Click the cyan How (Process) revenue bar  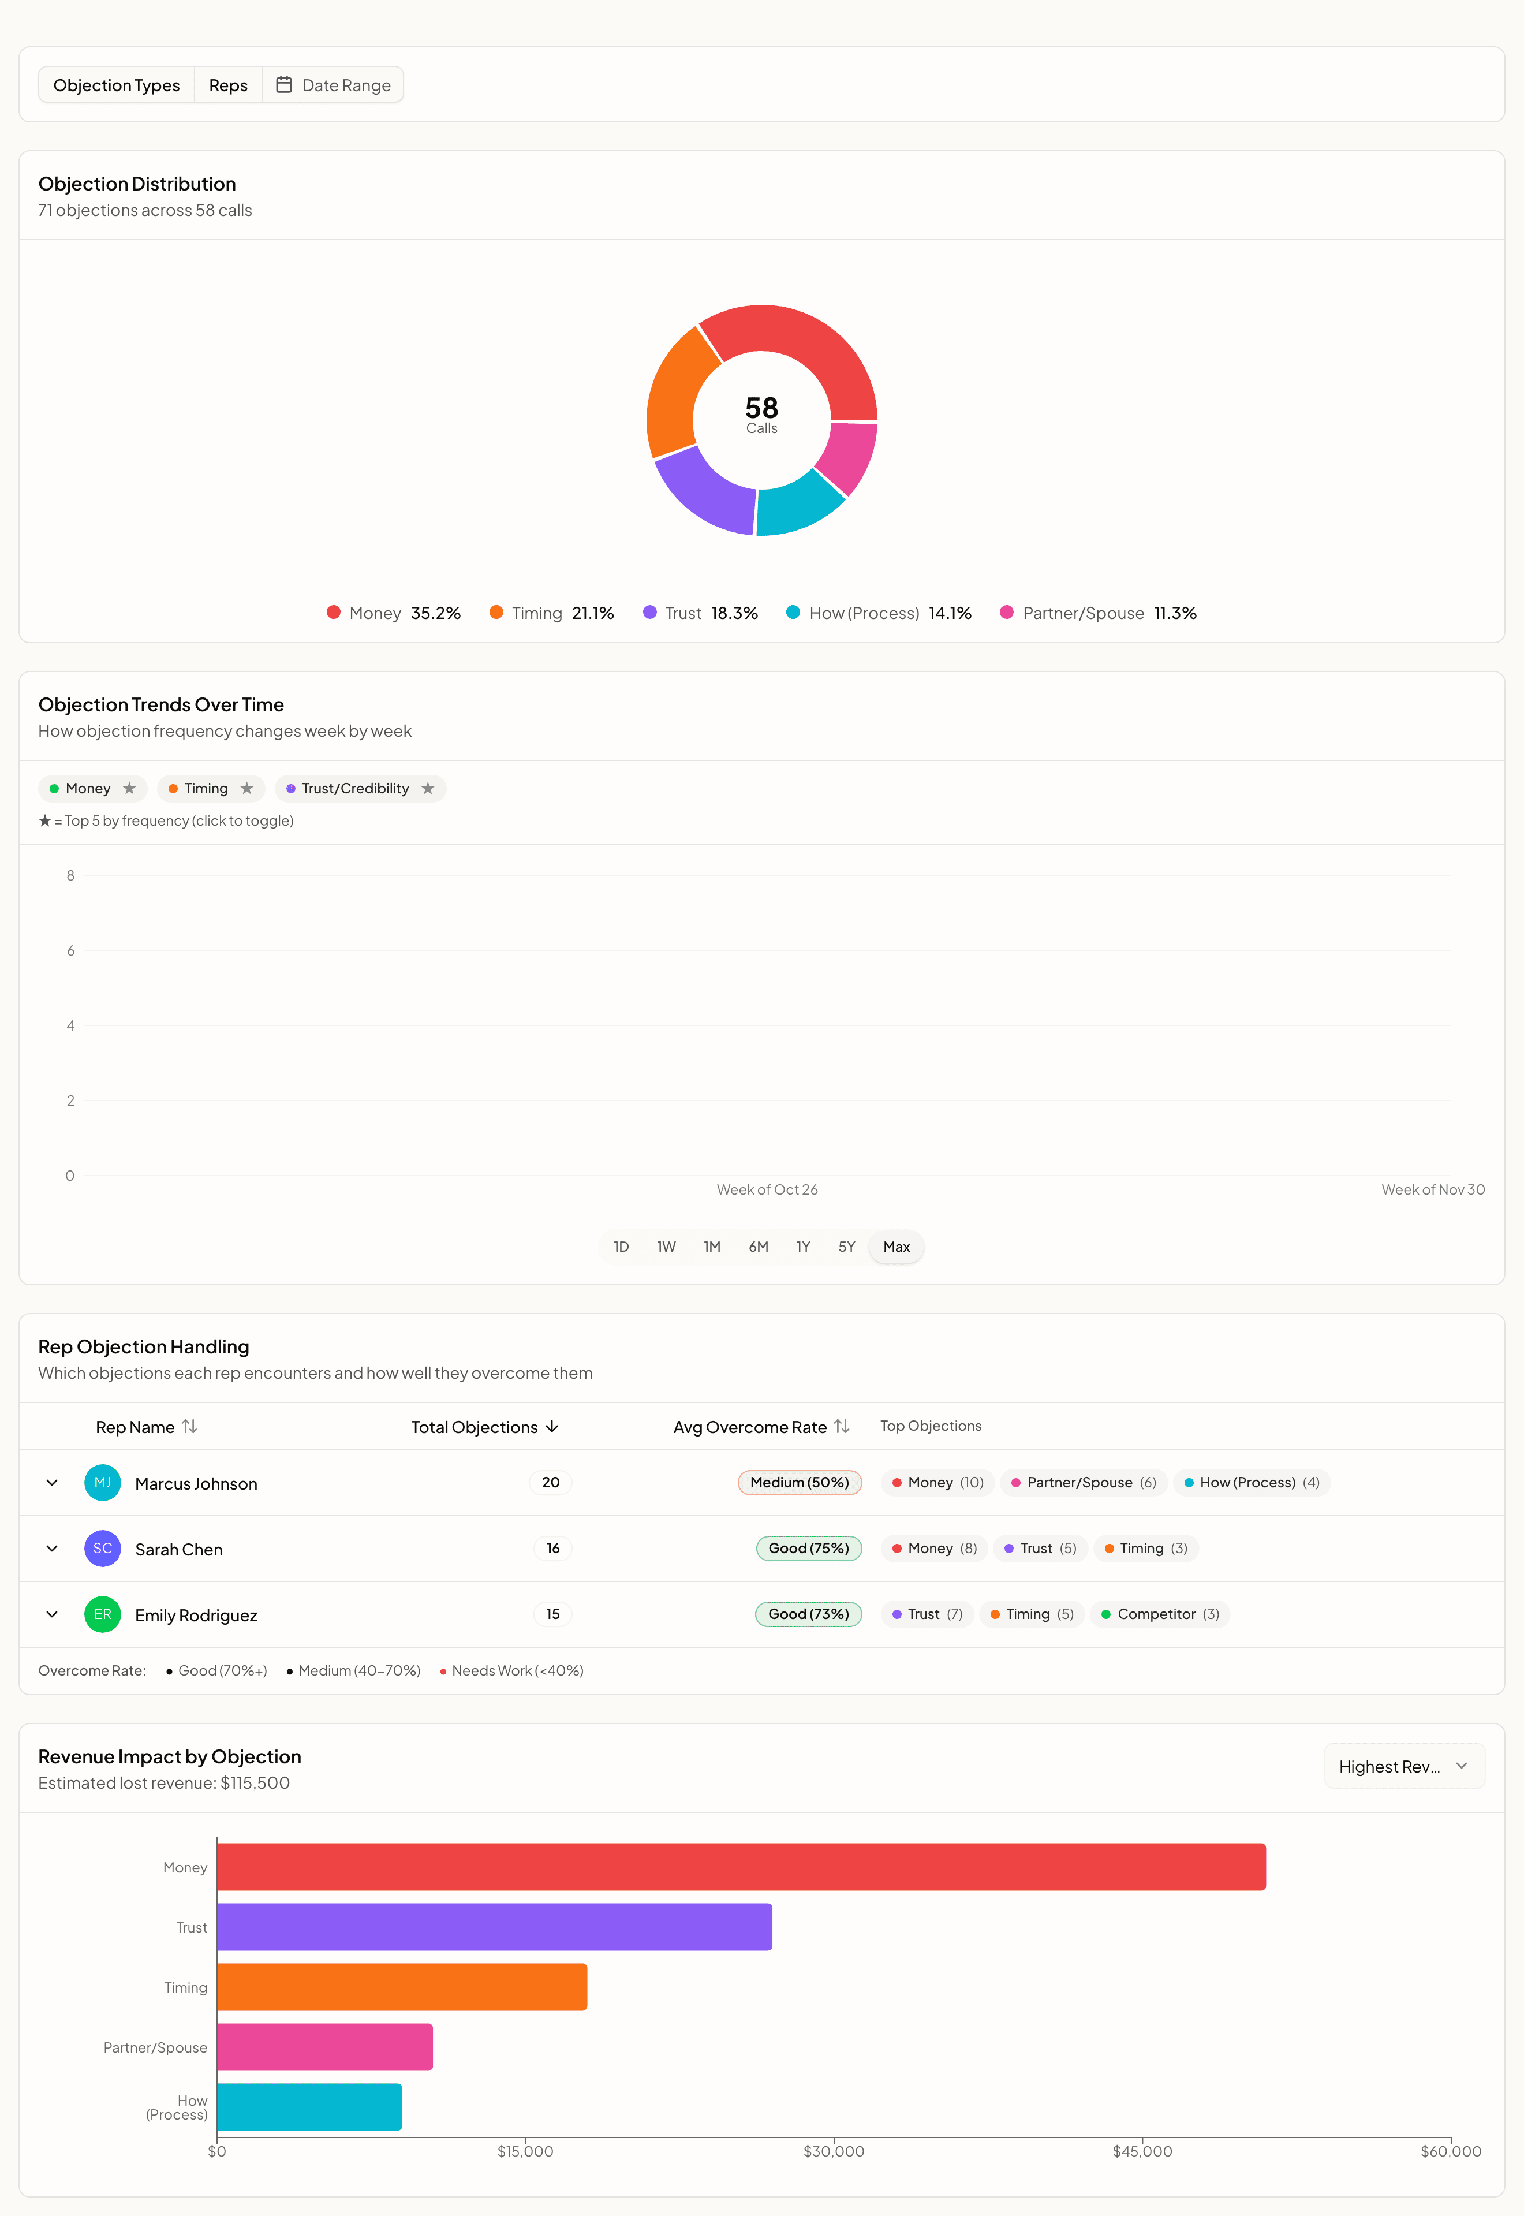(x=309, y=2107)
